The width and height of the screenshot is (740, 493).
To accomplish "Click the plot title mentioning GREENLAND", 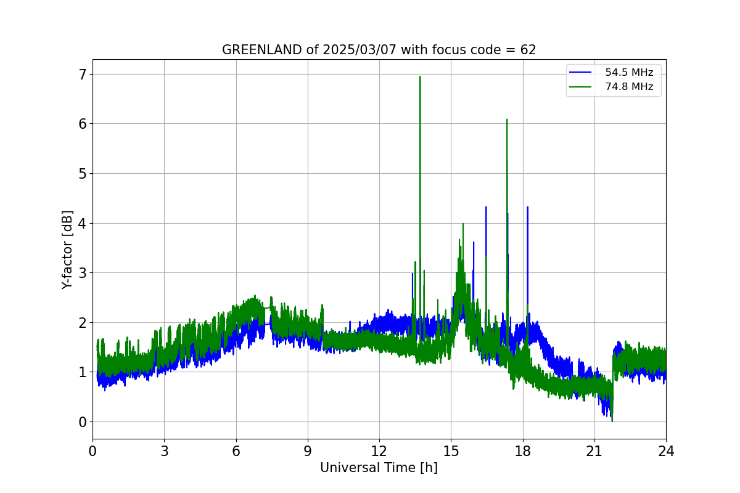I will [379, 50].
